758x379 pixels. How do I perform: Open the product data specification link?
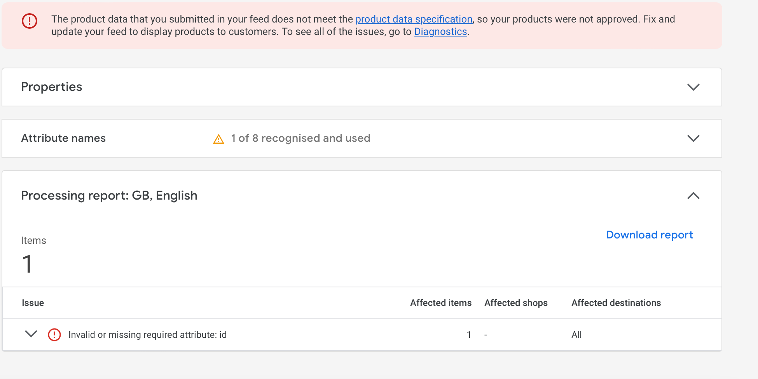[414, 19]
